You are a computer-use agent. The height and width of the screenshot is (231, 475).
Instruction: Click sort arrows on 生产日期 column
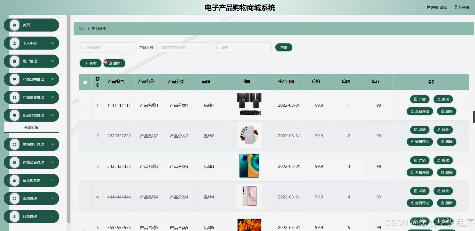coord(297,82)
